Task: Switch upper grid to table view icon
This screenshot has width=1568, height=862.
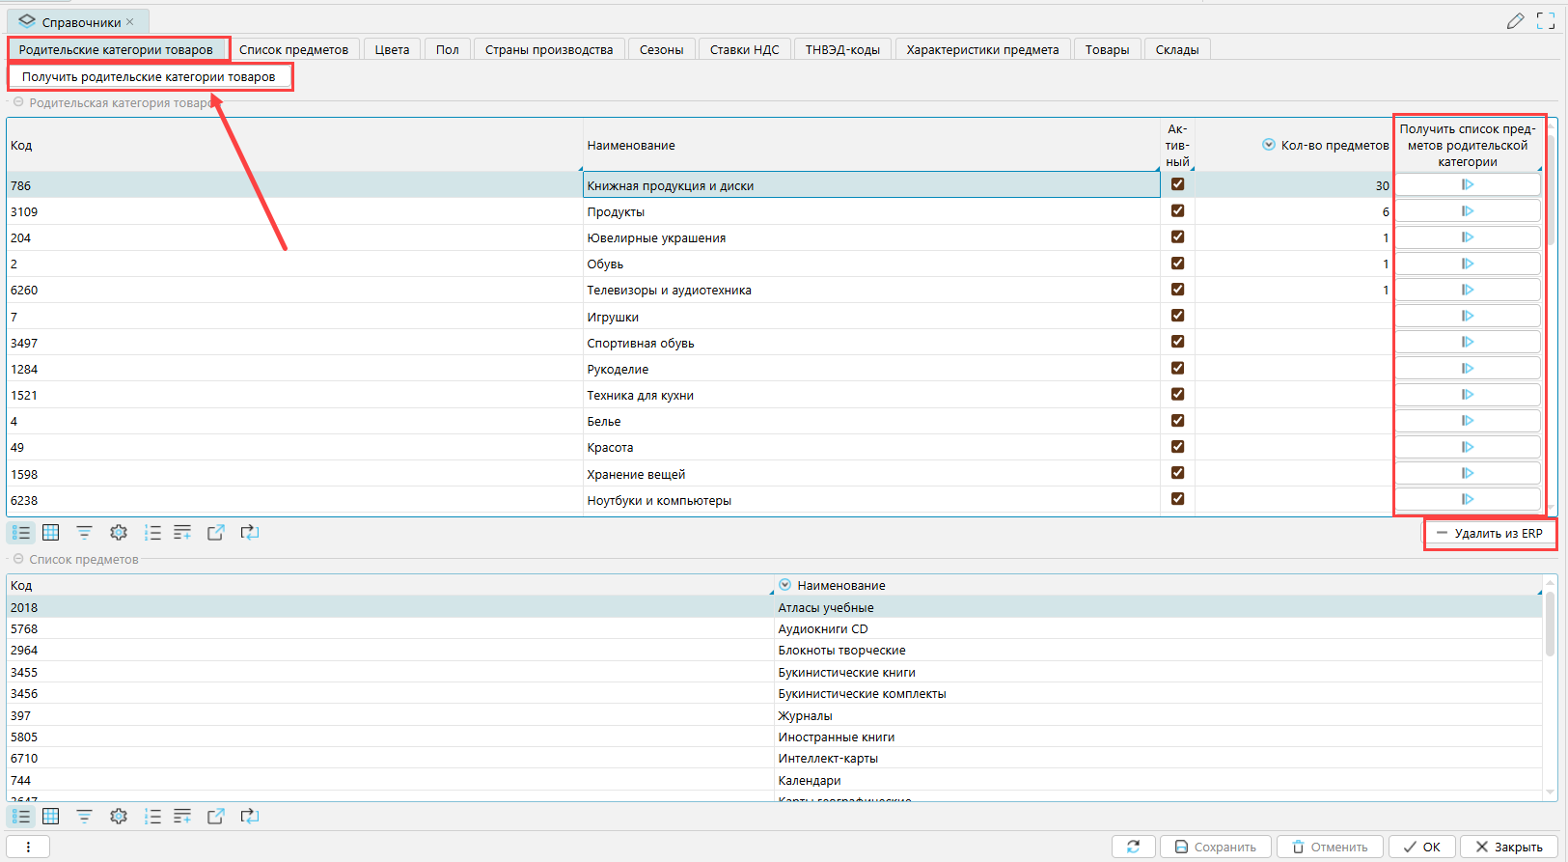Action: click(51, 533)
